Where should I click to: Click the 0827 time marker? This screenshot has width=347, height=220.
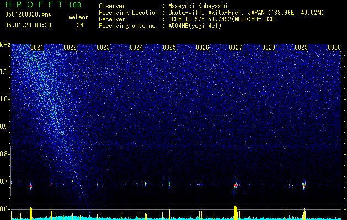[236, 47]
